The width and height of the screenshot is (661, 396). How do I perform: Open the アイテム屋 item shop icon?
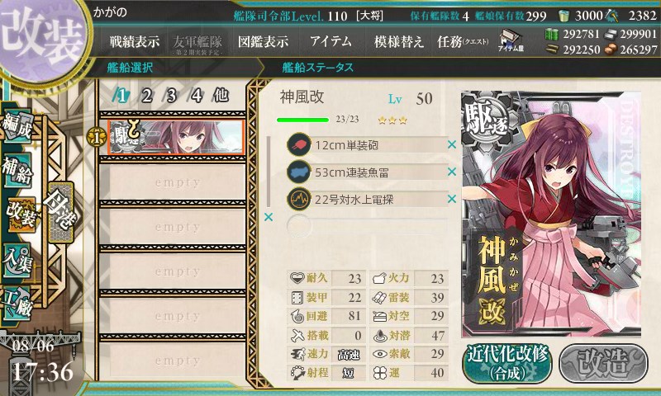[x=511, y=40]
